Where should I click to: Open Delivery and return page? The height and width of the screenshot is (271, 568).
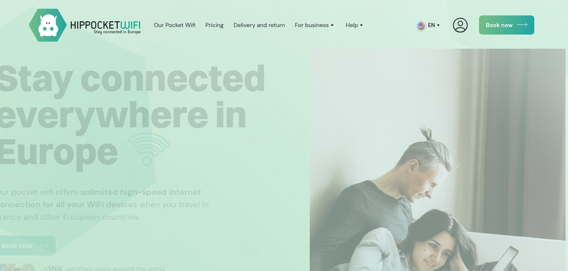point(259,25)
